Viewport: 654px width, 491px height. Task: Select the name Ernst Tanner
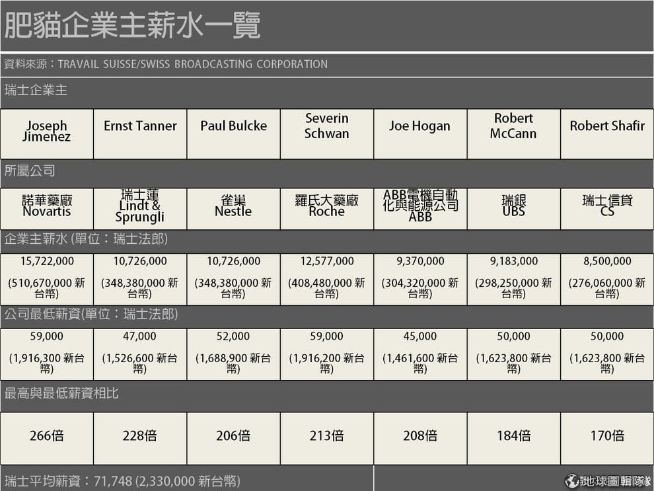coord(140,126)
